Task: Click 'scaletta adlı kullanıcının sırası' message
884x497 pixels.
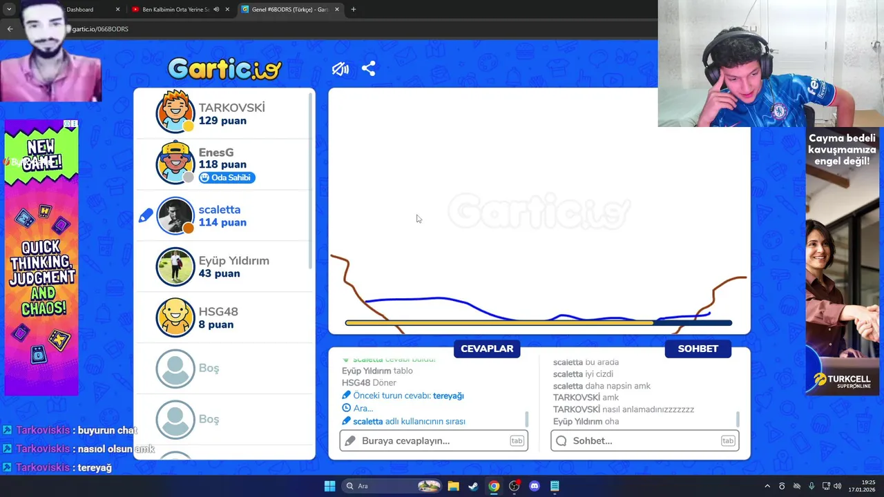Action: tap(403, 421)
